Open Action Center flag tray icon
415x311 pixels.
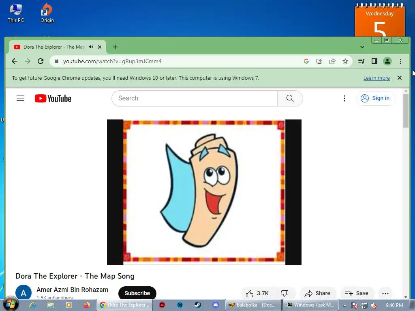[x=354, y=305]
